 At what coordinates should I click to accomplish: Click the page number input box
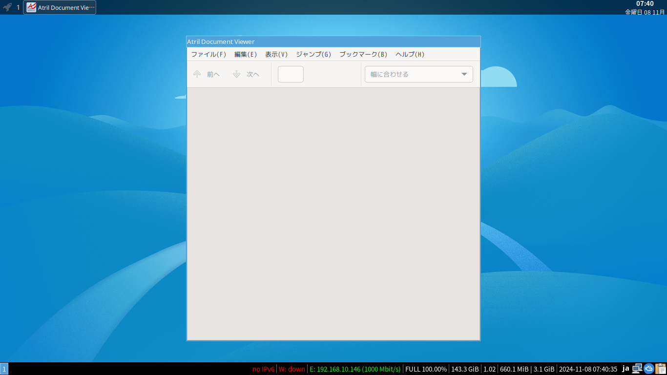coord(291,74)
